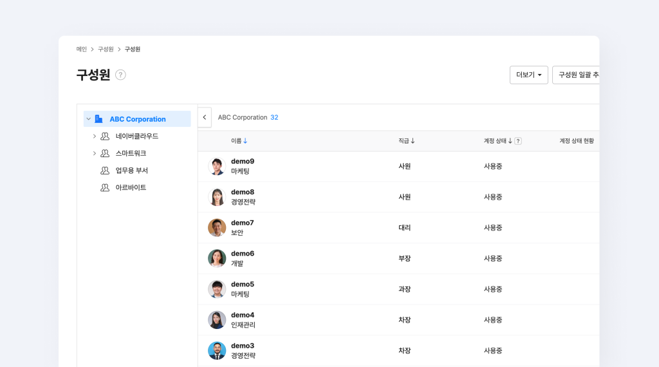Viewport: 659px width, 367px height.
Task: Go to 메인 in the breadcrumb
Action: pyautogui.click(x=82, y=49)
